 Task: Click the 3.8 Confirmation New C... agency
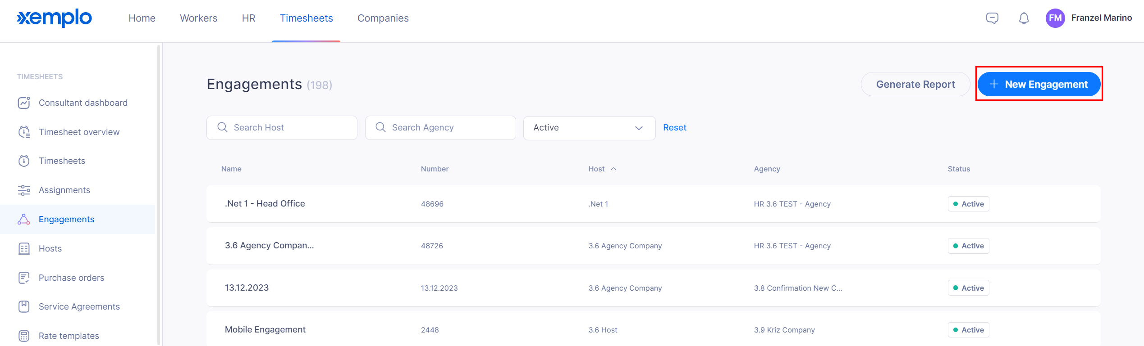tap(798, 288)
